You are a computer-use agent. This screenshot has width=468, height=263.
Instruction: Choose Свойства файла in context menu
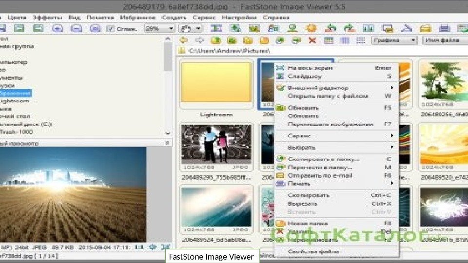(x=336, y=252)
